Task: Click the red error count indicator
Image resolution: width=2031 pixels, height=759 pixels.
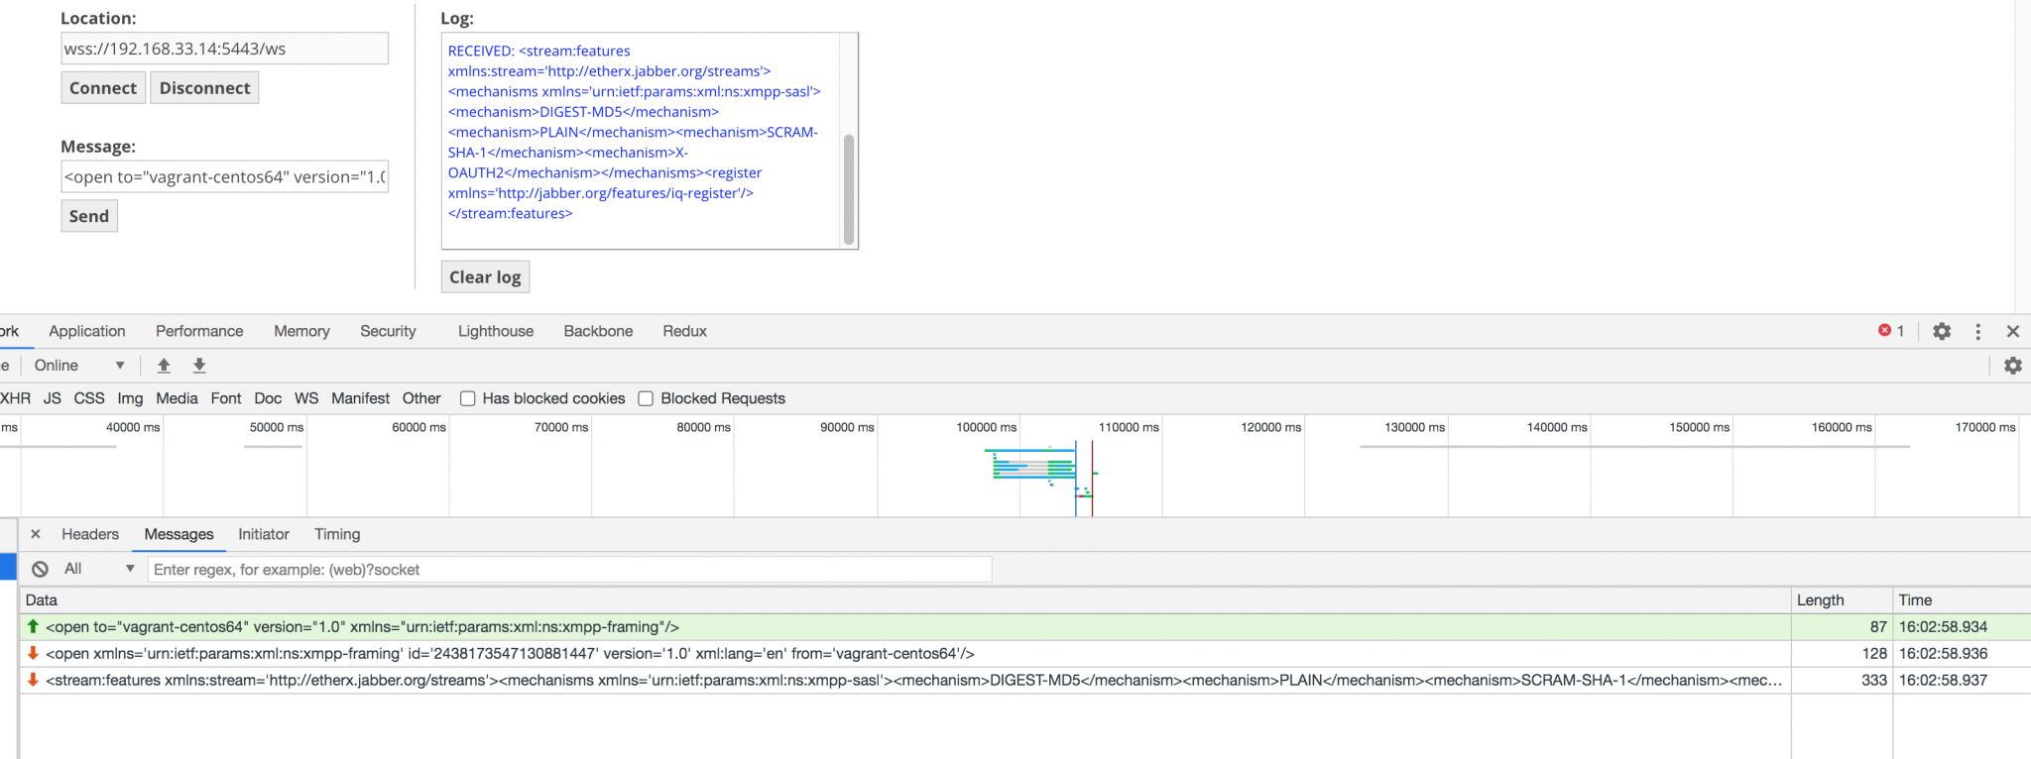Action: [1890, 331]
